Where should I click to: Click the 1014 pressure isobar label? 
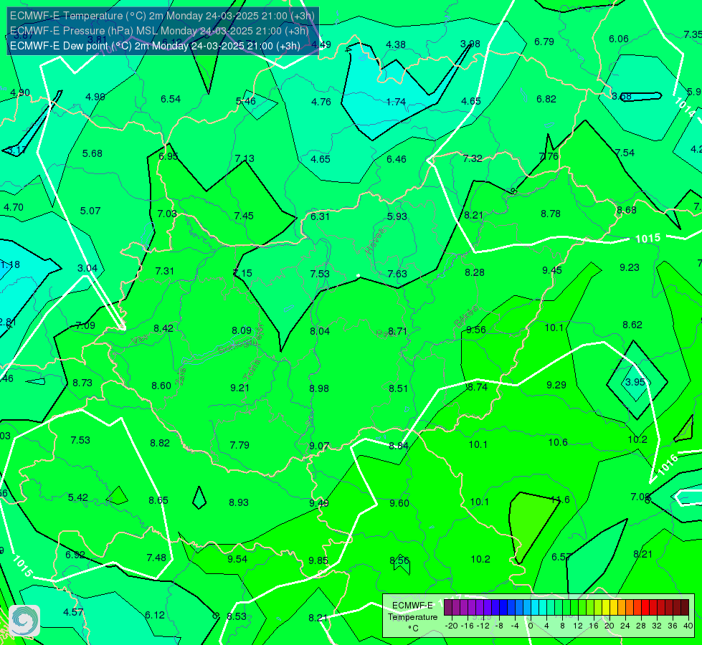click(685, 107)
